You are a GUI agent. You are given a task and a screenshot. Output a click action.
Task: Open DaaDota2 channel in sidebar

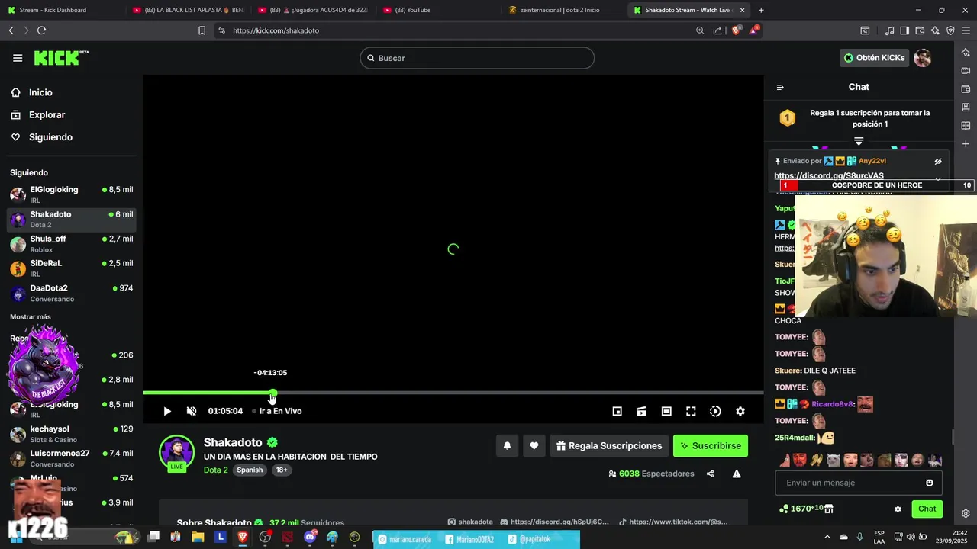[72, 293]
